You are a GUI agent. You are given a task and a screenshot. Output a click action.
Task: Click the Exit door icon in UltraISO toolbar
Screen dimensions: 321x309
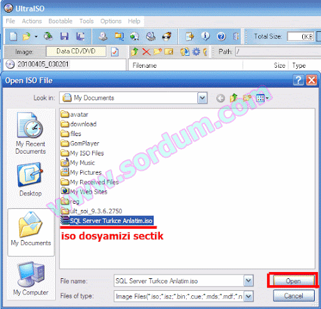pos(236,36)
